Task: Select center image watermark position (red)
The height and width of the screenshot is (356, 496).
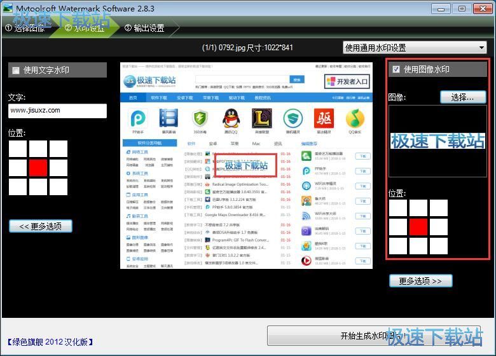Action: click(x=418, y=227)
